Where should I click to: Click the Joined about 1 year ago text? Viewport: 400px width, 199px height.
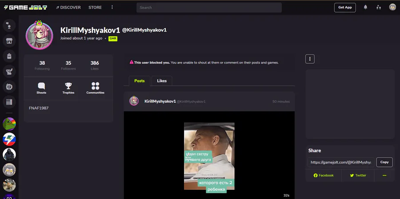(81, 38)
